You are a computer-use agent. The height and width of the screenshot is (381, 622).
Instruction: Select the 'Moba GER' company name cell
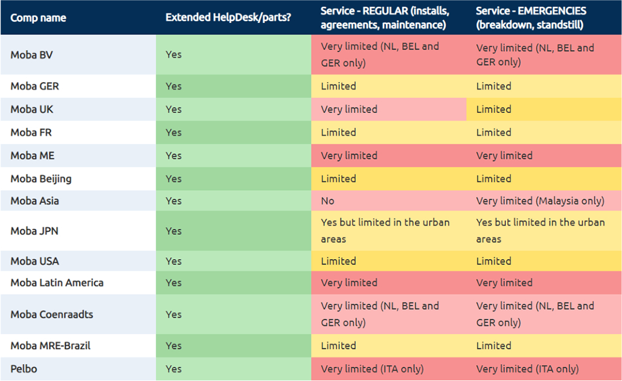pyautogui.click(x=34, y=86)
